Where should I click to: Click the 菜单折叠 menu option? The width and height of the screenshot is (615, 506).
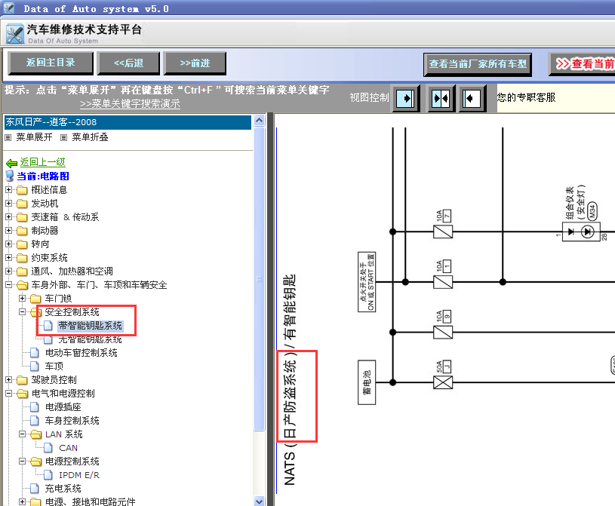pyautogui.click(x=90, y=137)
